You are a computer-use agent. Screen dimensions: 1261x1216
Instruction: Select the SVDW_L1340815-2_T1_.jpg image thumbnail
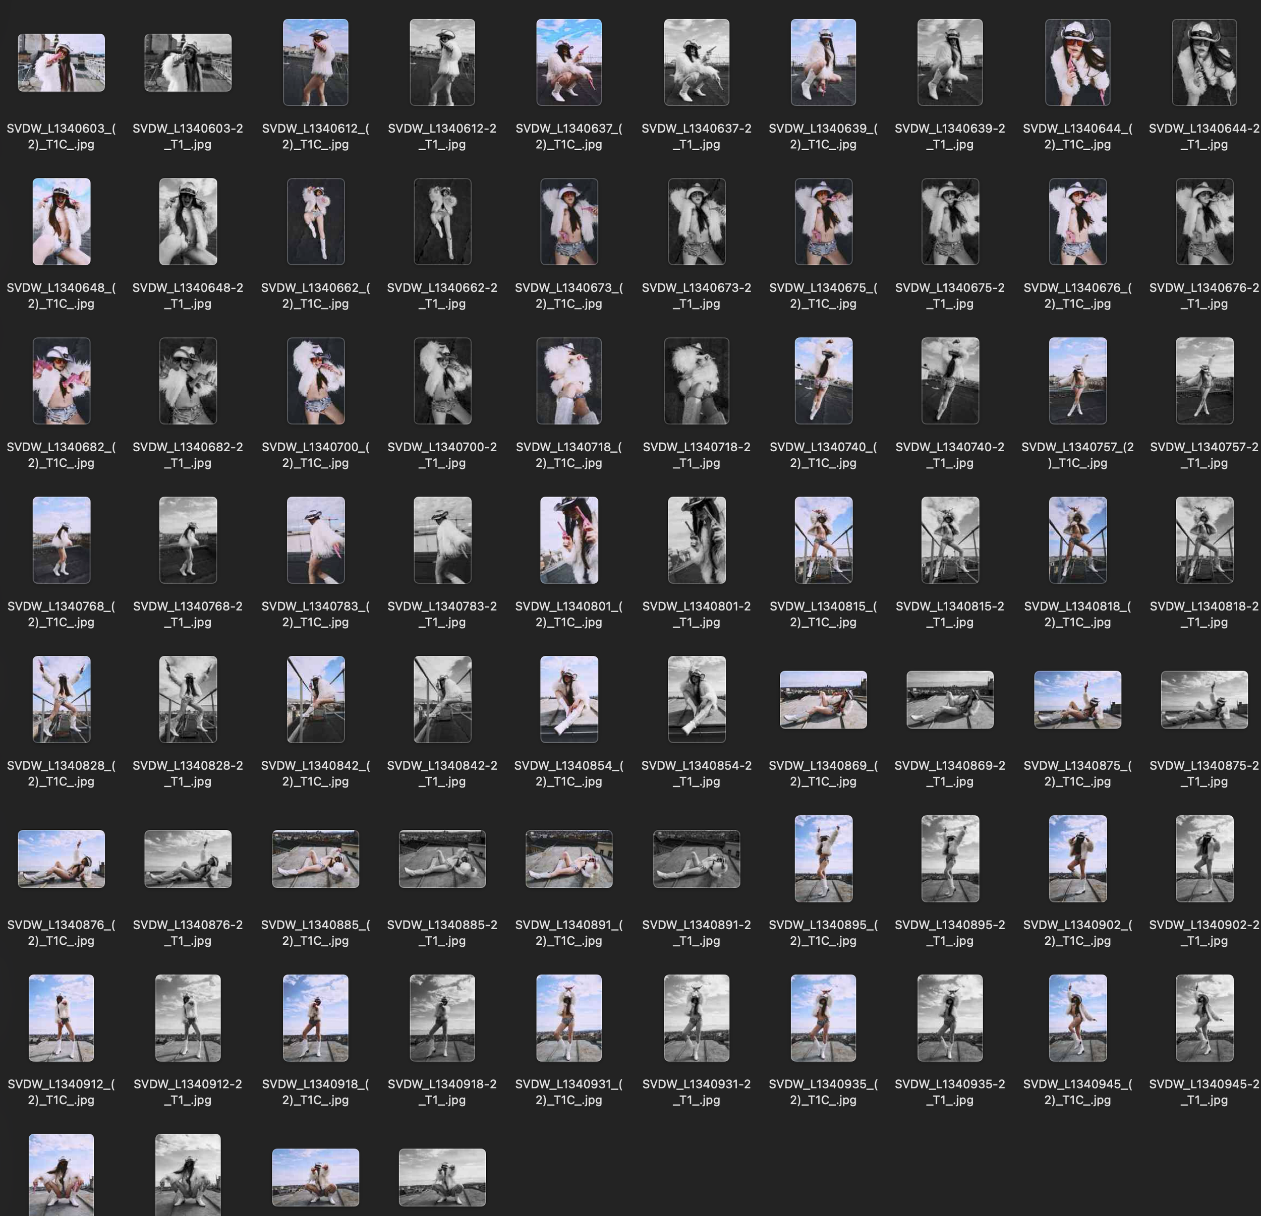[950, 540]
